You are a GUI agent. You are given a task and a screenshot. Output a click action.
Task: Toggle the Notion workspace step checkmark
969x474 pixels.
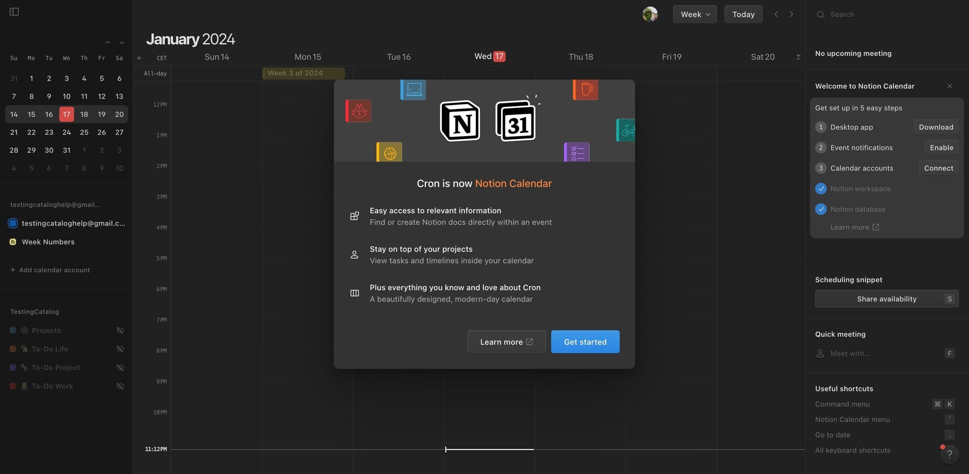click(821, 189)
